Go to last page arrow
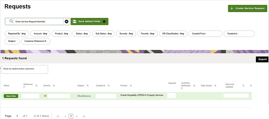 tap(84, 116)
